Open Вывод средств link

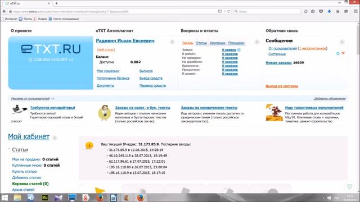pos(151,79)
